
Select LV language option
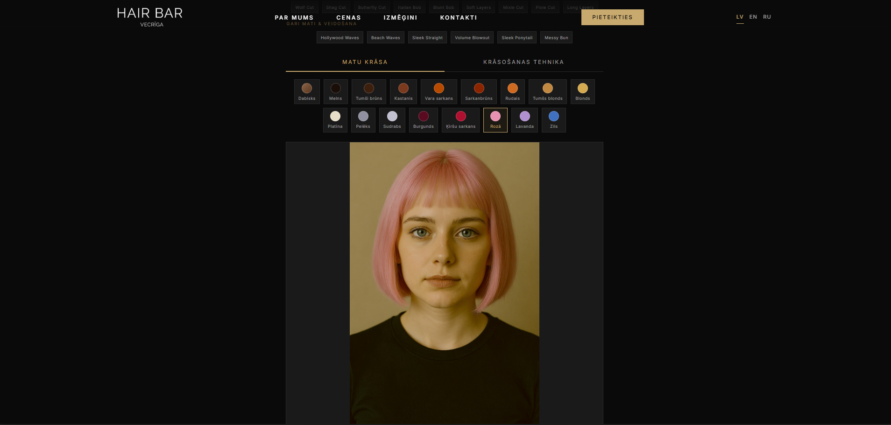point(740,17)
